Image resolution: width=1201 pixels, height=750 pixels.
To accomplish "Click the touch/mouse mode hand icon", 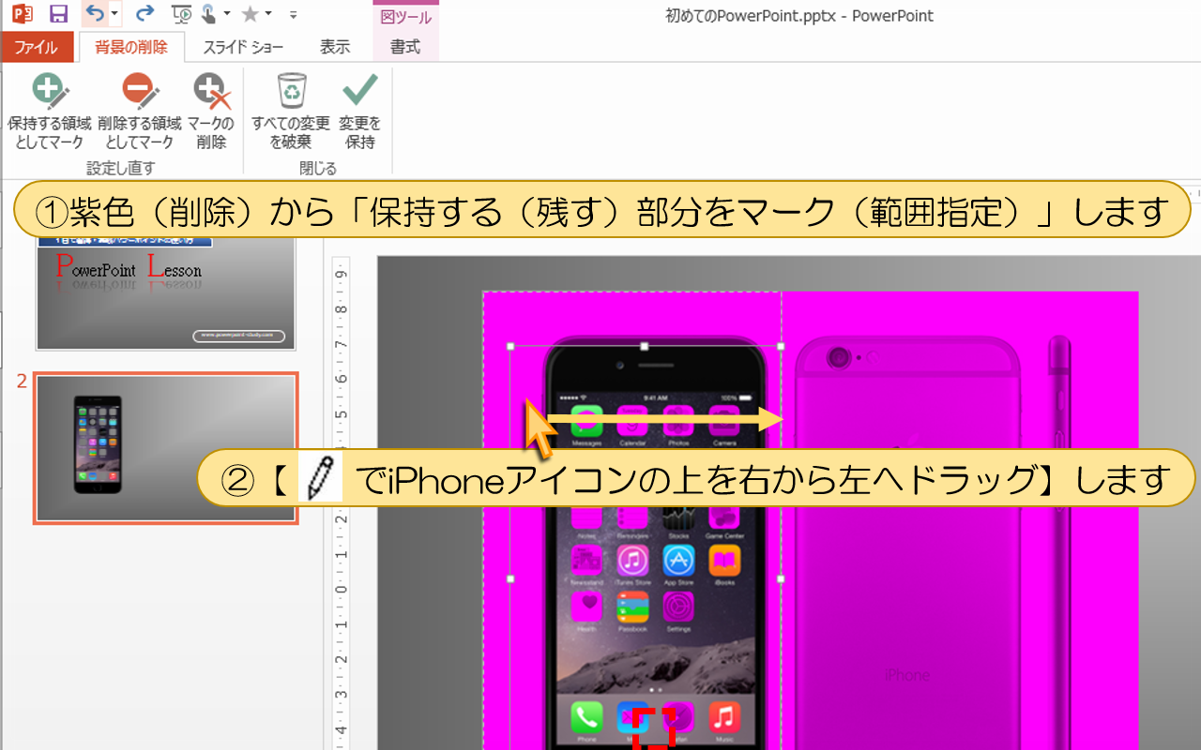I will [208, 13].
